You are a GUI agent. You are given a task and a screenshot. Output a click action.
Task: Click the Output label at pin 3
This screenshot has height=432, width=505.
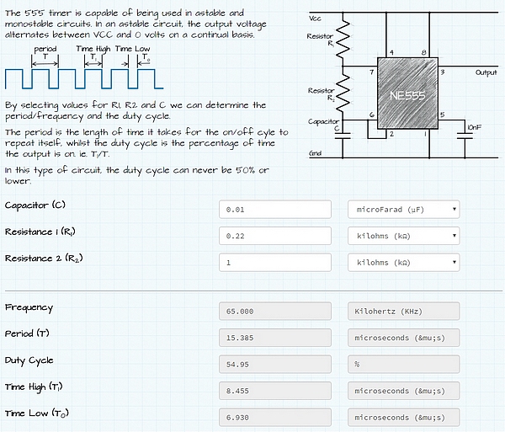pyautogui.click(x=486, y=72)
